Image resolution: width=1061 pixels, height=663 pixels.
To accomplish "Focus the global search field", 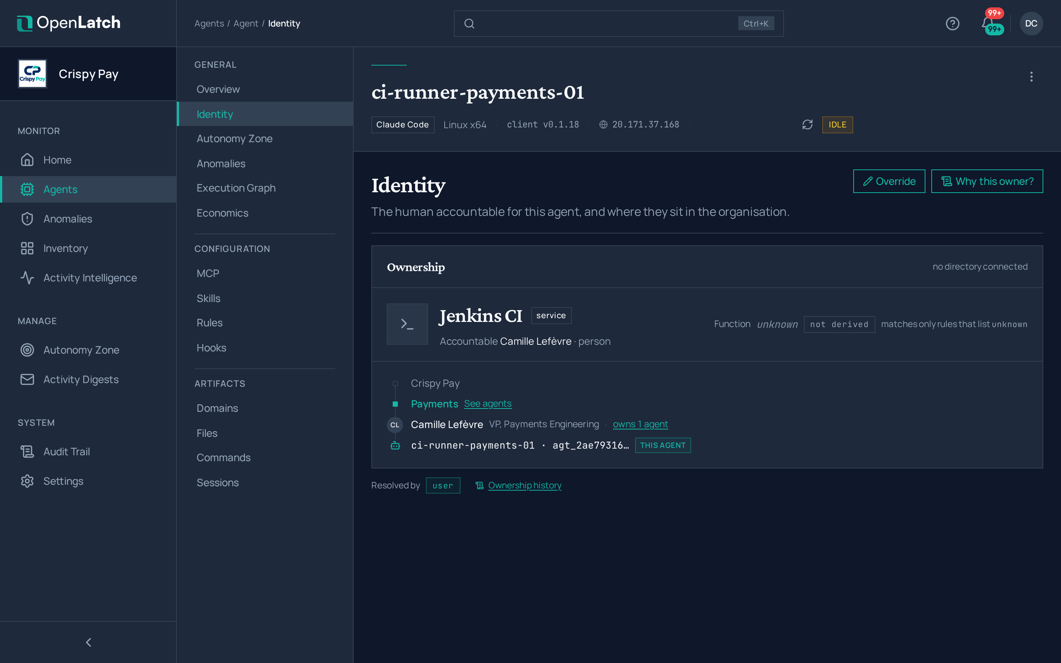I will coord(618,24).
